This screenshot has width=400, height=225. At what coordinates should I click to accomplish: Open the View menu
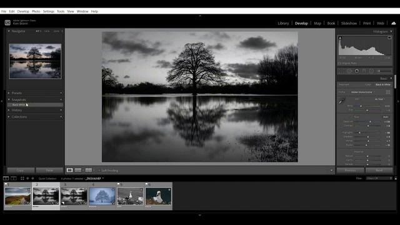71,11
